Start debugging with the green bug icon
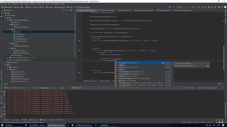This screenshot has width=227, height=127. pos(193,7)
